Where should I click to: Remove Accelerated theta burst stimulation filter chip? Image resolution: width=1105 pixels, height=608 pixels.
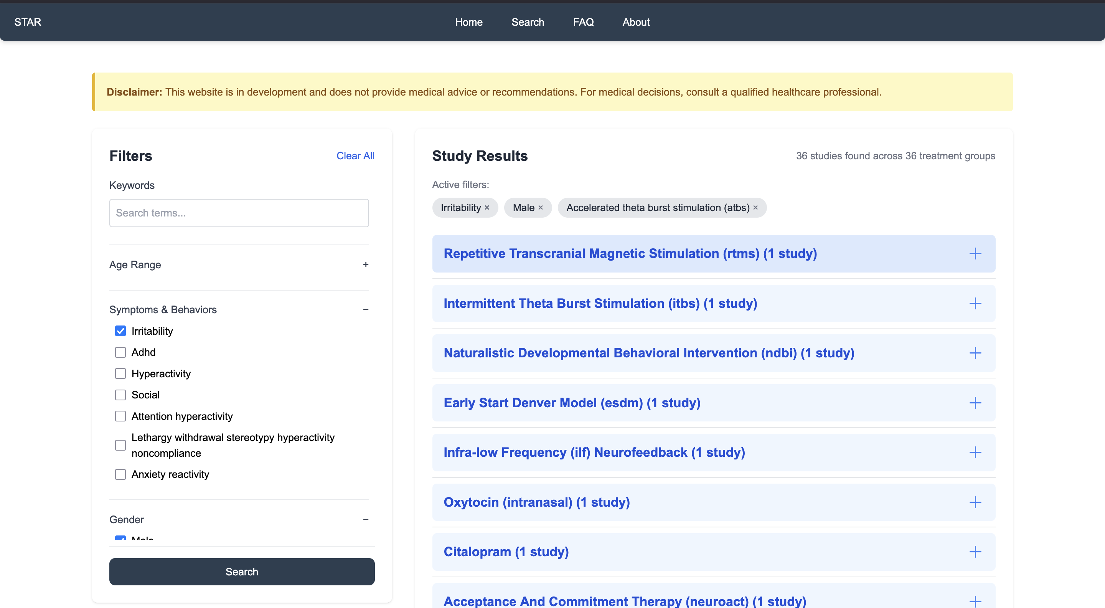(x=755, y=208)
